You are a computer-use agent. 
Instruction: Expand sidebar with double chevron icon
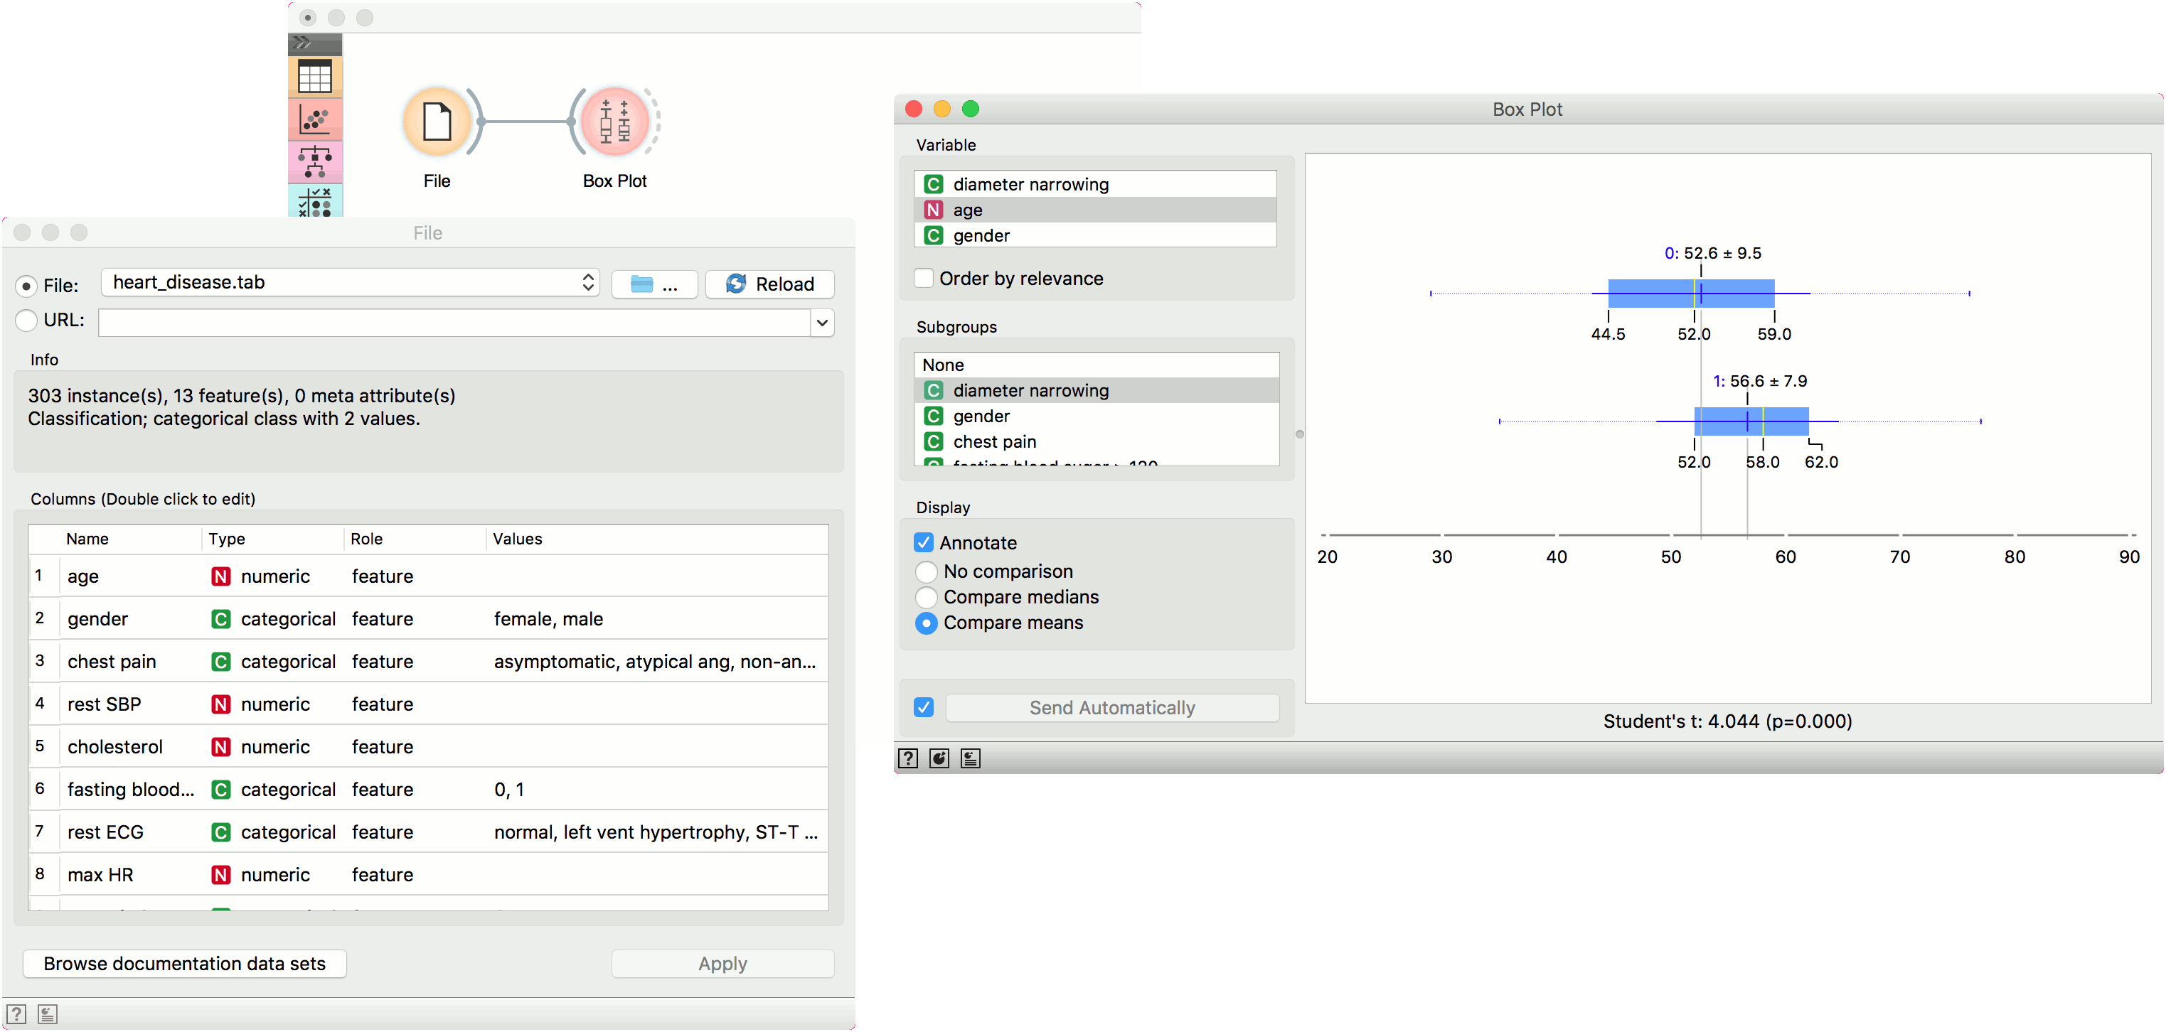tap(304, 43)
